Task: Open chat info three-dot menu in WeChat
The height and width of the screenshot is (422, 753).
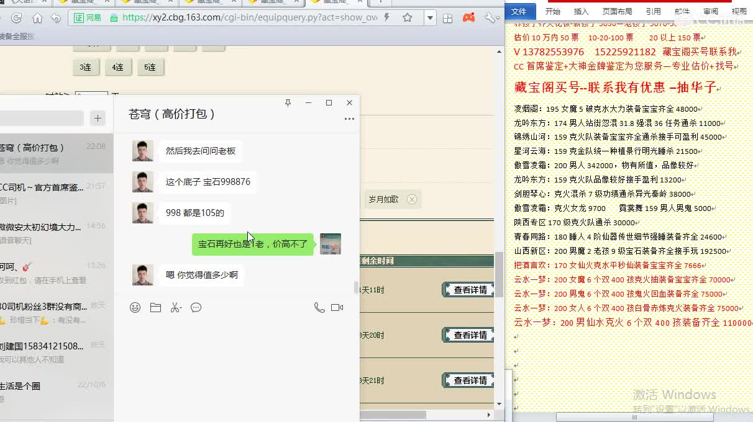Action: pyautogui.click(x=349, y=118)
